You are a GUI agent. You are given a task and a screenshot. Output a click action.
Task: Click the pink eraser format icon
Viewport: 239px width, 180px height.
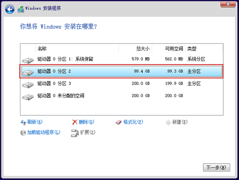click(x=118, y=122)
